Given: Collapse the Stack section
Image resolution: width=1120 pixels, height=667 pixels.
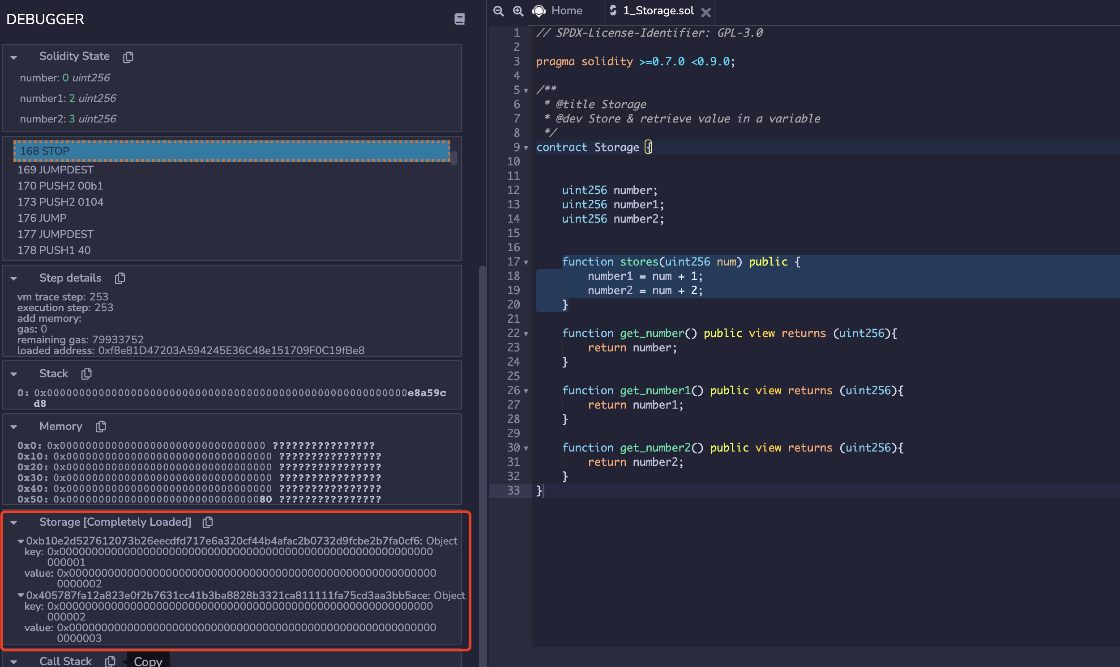Looking at the screenshot, I should 14,374.
